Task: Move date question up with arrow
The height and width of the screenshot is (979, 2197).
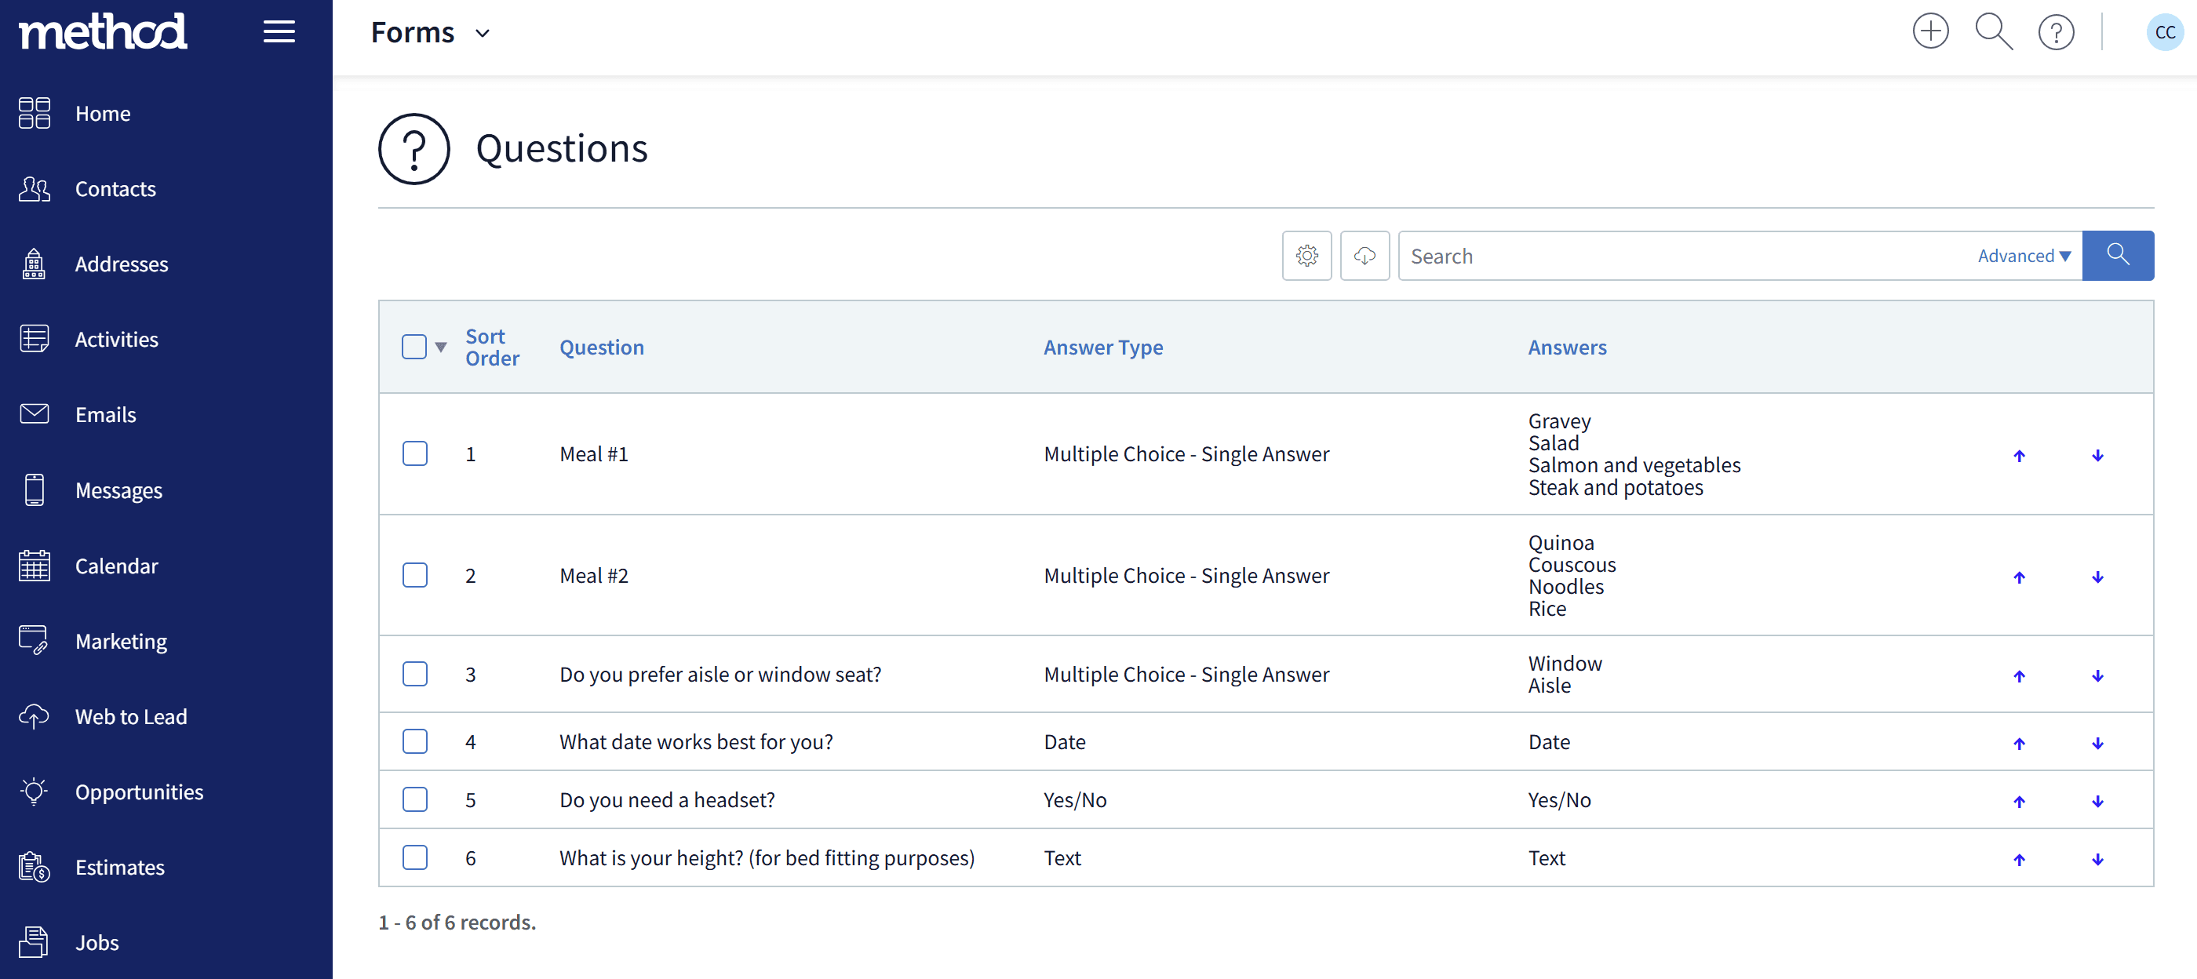Action: coord(2019,744)
